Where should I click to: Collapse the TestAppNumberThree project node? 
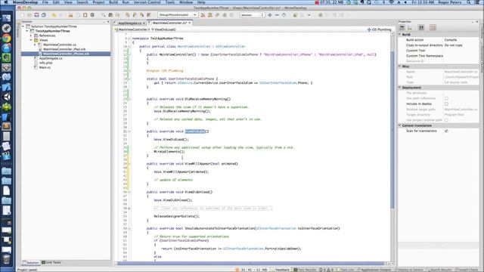(x=27, y=31)
